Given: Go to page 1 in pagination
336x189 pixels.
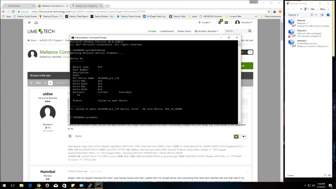Looking at the screenshot, I should tap(45, 83).
